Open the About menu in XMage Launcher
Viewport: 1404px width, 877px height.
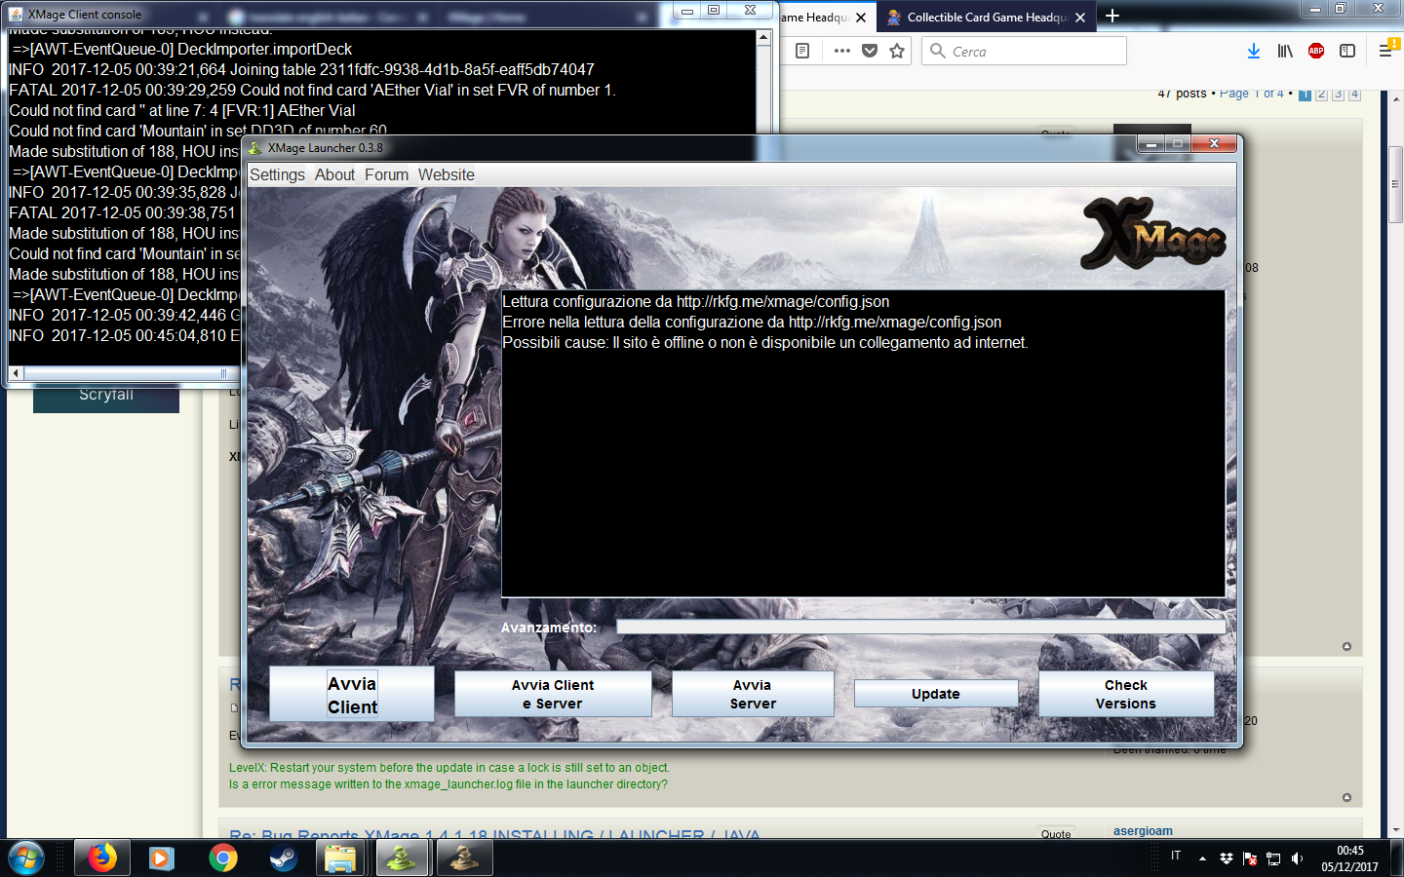[334, 175]
